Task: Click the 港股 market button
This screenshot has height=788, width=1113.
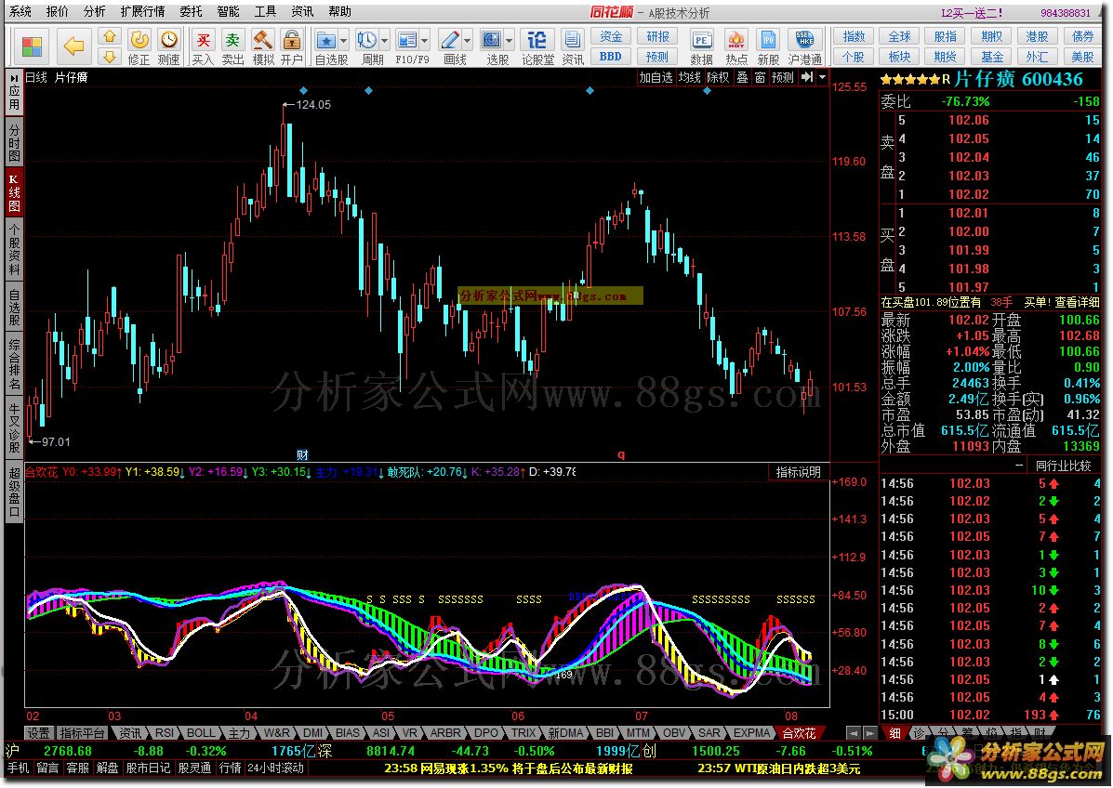Action: tap(1037, 37)
